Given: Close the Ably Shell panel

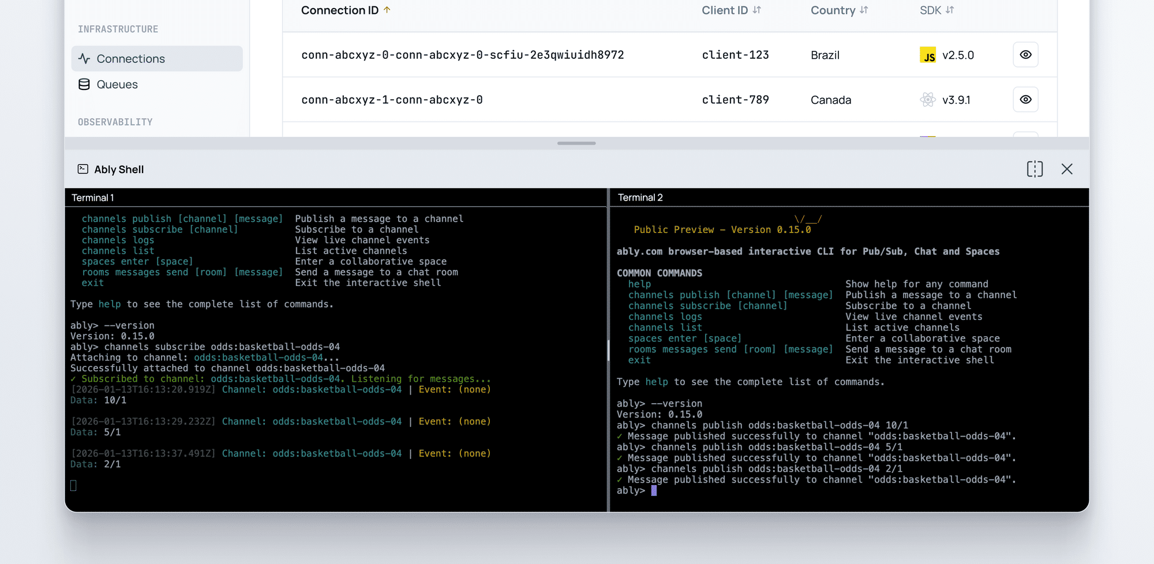Looking at the screenshot, I should coord(1067,169).
